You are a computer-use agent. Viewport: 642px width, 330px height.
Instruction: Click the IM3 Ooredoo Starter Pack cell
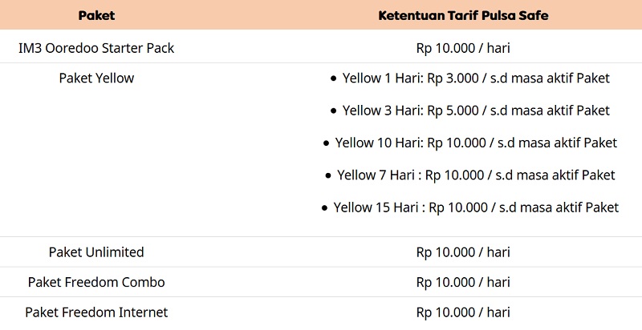pos(96,48)
